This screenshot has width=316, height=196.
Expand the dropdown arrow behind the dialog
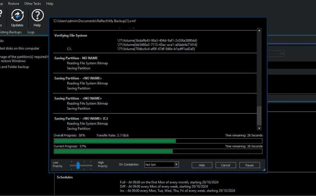[282, 54]
